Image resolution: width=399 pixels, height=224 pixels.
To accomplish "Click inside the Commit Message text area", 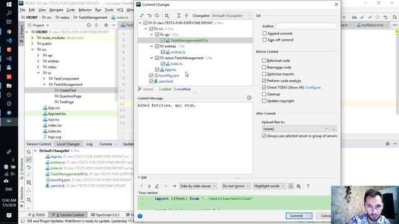I will tap(195, 138).
